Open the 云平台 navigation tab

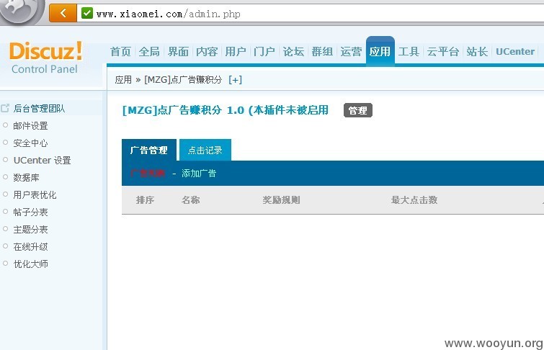point(443,52)
